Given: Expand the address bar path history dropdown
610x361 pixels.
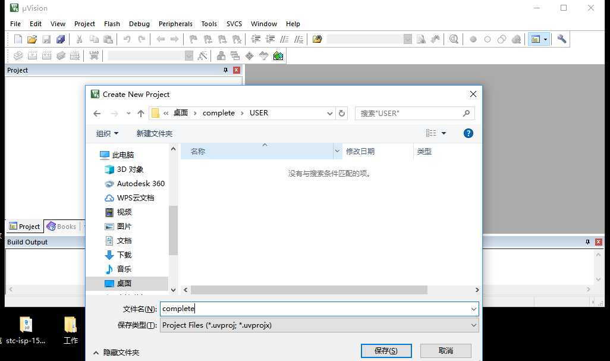Looking at the screenshot, I should [x=329, y=113].
